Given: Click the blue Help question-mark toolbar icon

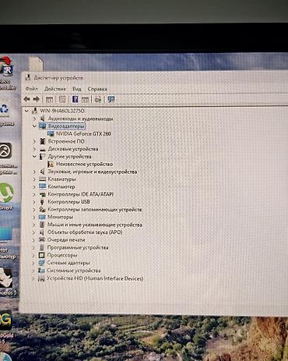Looking at the screenshot, I should pyautogui.click(x=75, y=99).
